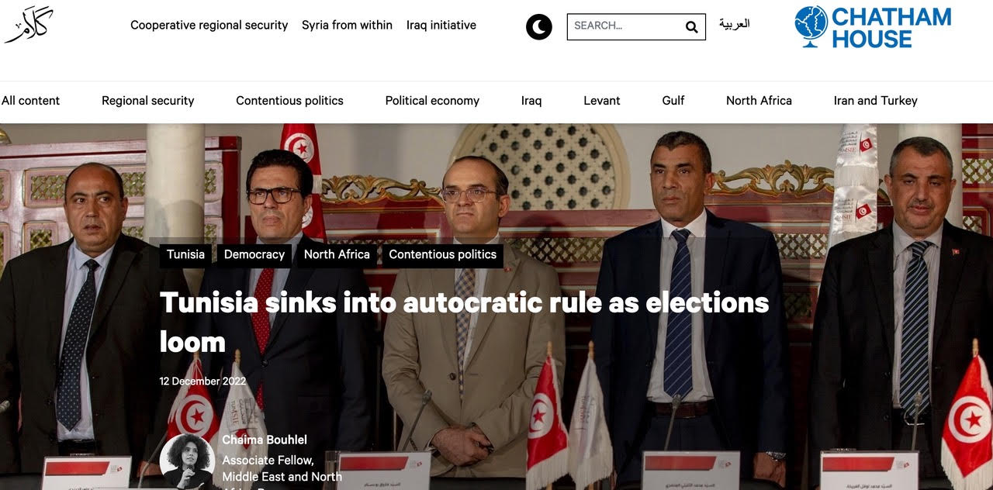Go to Iraq initiative page
Viewport: 993px width, 490px height.
pos(441,25)
